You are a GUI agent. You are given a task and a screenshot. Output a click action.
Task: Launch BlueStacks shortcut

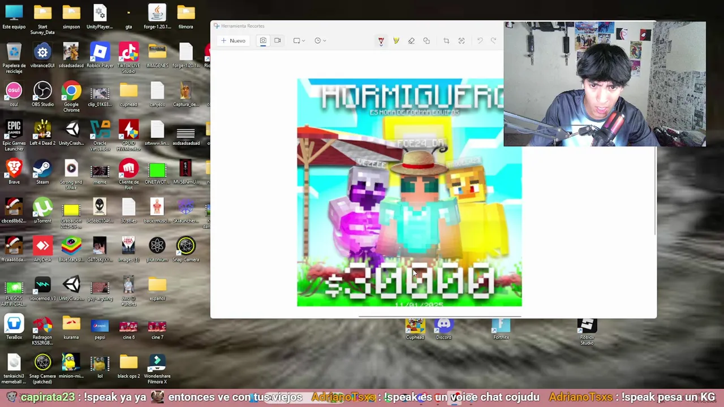pos(71,249)
